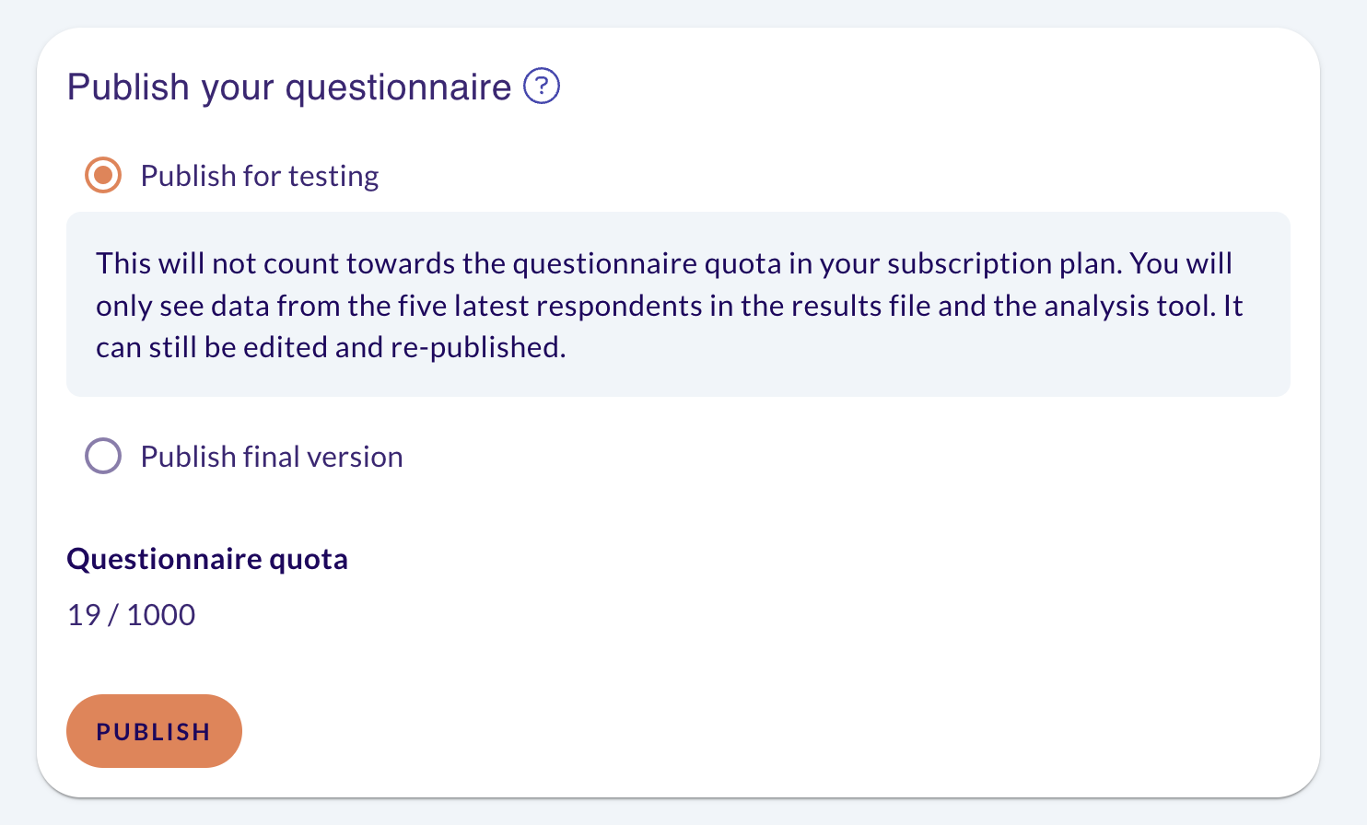Click the gray testing info description box
The width and height of the screenshot is (1367, 825).
point(678,305)
